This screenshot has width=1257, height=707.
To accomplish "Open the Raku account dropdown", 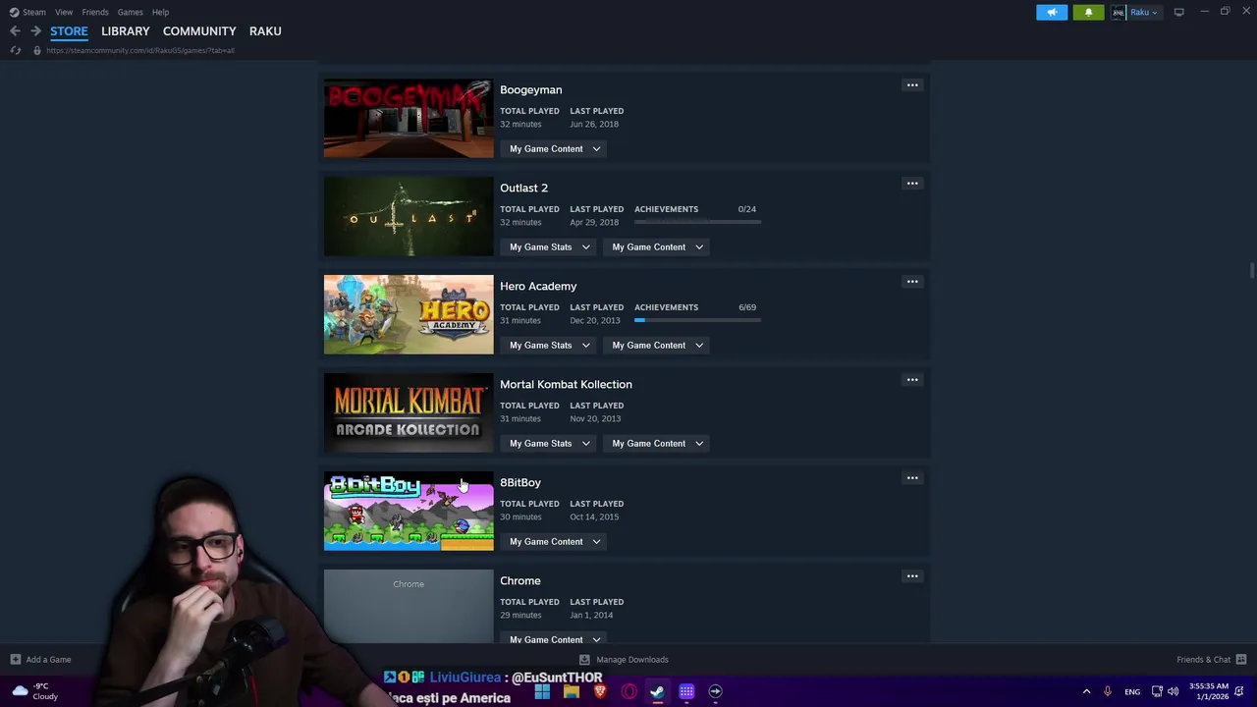I will point(1144,12).
